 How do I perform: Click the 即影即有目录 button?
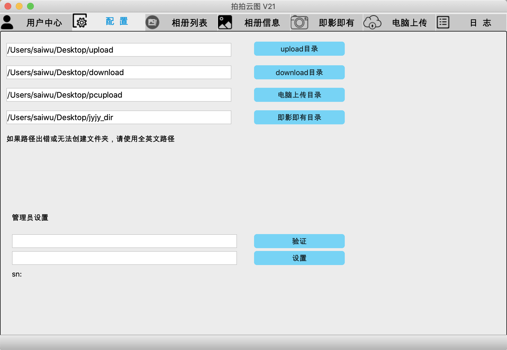(299, 117)
